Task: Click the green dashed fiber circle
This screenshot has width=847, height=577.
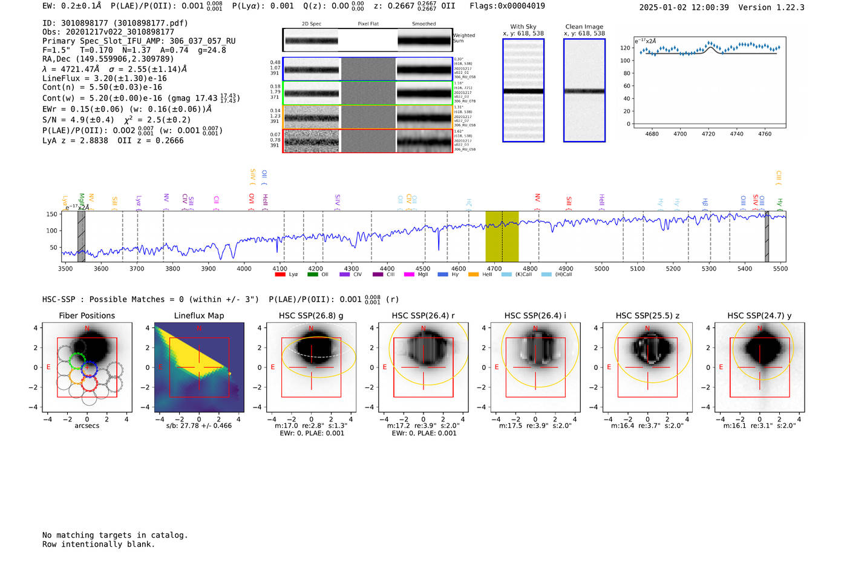Action: coord(77,361)
